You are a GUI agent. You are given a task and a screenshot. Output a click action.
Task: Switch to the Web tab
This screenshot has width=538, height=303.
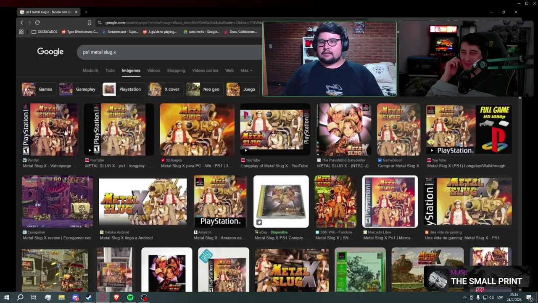(229, 71)
